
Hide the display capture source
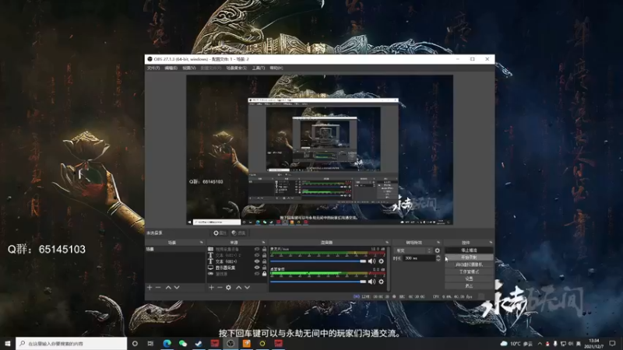click(x=257, y=268)
